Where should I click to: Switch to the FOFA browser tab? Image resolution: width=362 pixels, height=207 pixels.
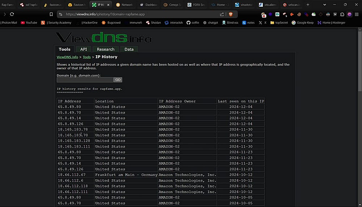[196, 5]
